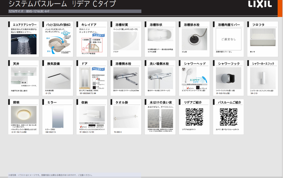The image size is (283, 178).
Task: Click the ミラー section heading
Action: coord(52,102)
